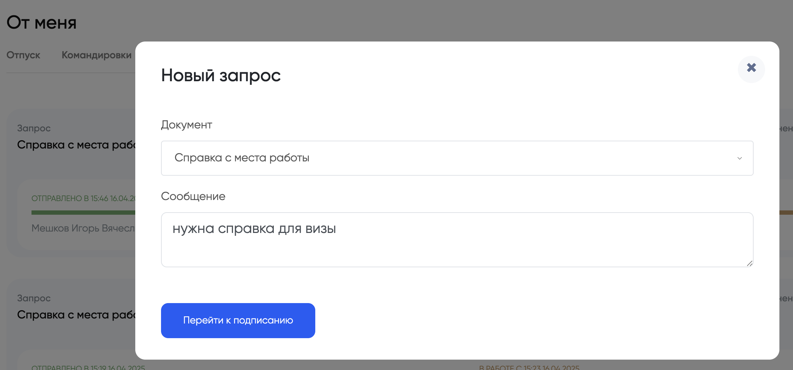Open the bottom Справка с места работы request card
The width and height of the screenshot is (793, 370).
coord(76,315)
